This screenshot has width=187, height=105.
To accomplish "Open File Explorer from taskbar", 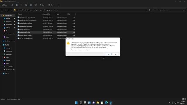I will pos(98,103).
